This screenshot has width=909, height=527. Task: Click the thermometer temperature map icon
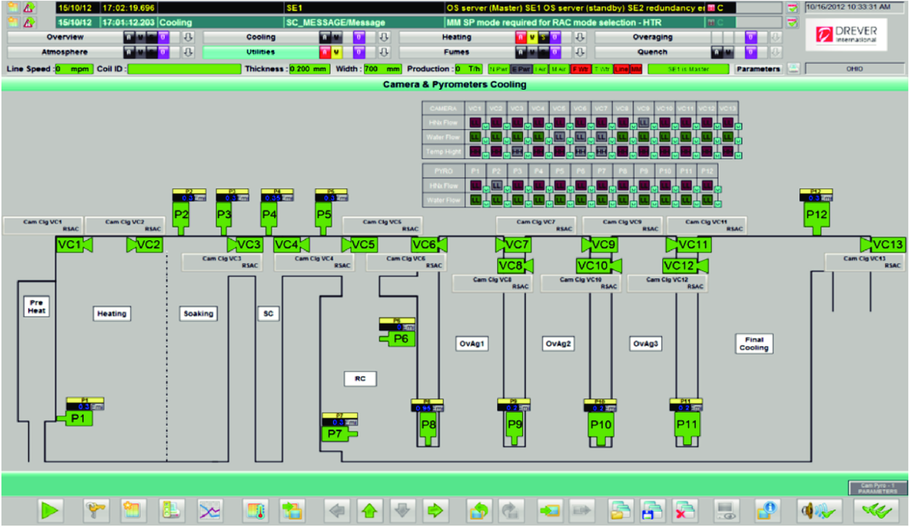255,510
